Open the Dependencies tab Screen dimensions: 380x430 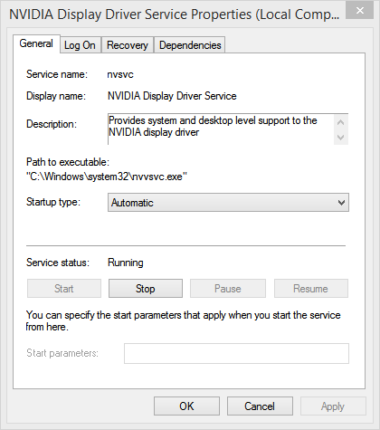190,45
